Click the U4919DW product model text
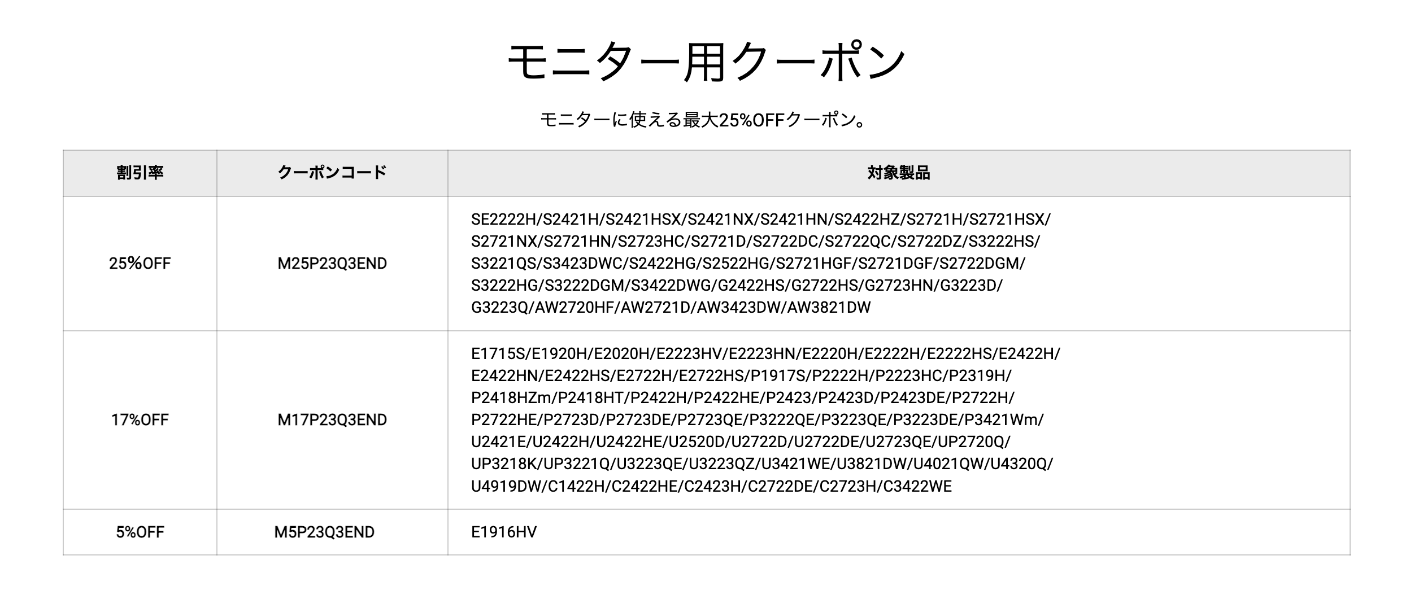The image size is (1410, 595). pos(506,487)
